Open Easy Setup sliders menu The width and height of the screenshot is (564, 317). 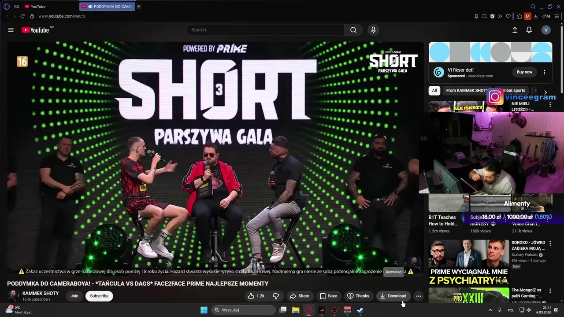(x=557, y=16)
